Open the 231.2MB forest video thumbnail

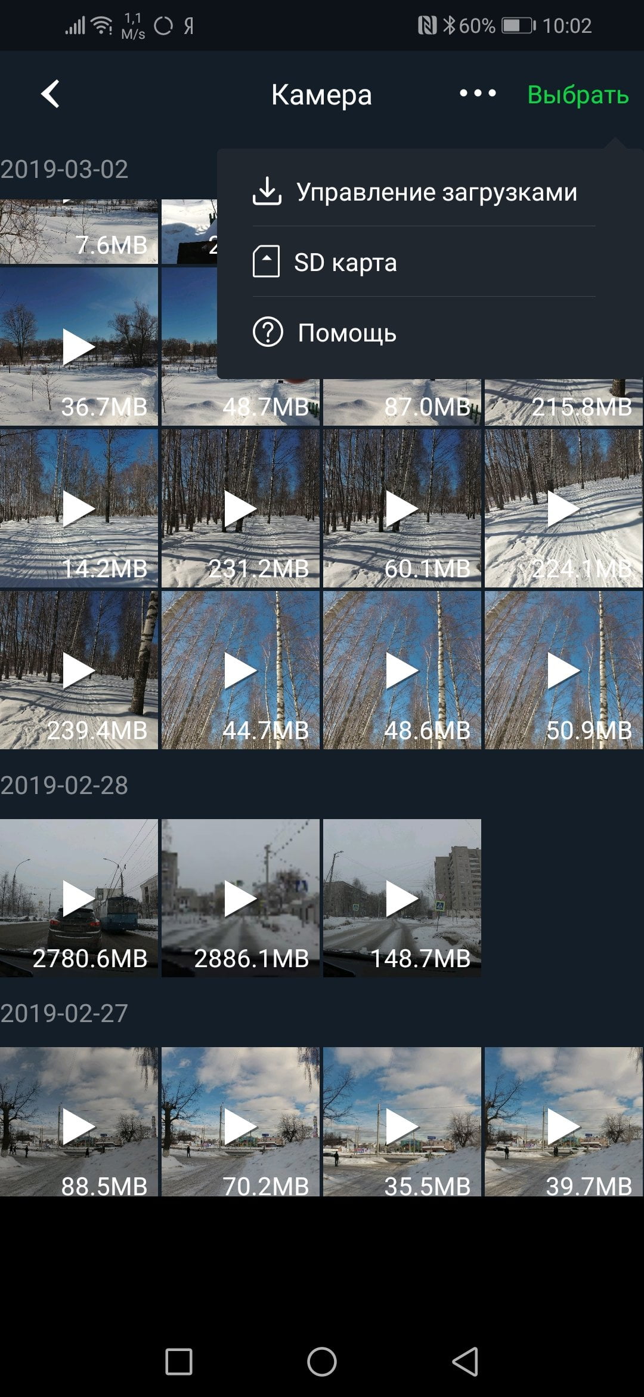click(x=240, y=509)
